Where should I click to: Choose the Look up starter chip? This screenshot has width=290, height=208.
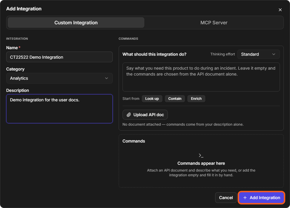pyautogui.click(x=152, y=99)
